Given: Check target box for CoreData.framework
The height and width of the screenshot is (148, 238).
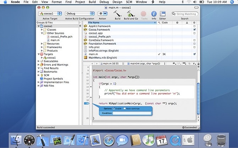Looking at the screenshot, I should (x=194, y=40).
